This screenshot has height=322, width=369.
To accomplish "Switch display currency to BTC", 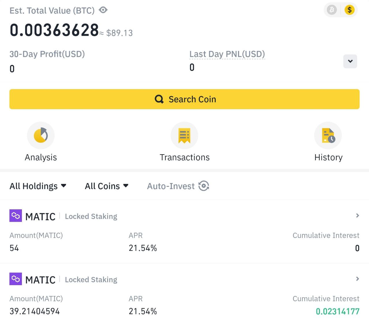I will (332, 10).
